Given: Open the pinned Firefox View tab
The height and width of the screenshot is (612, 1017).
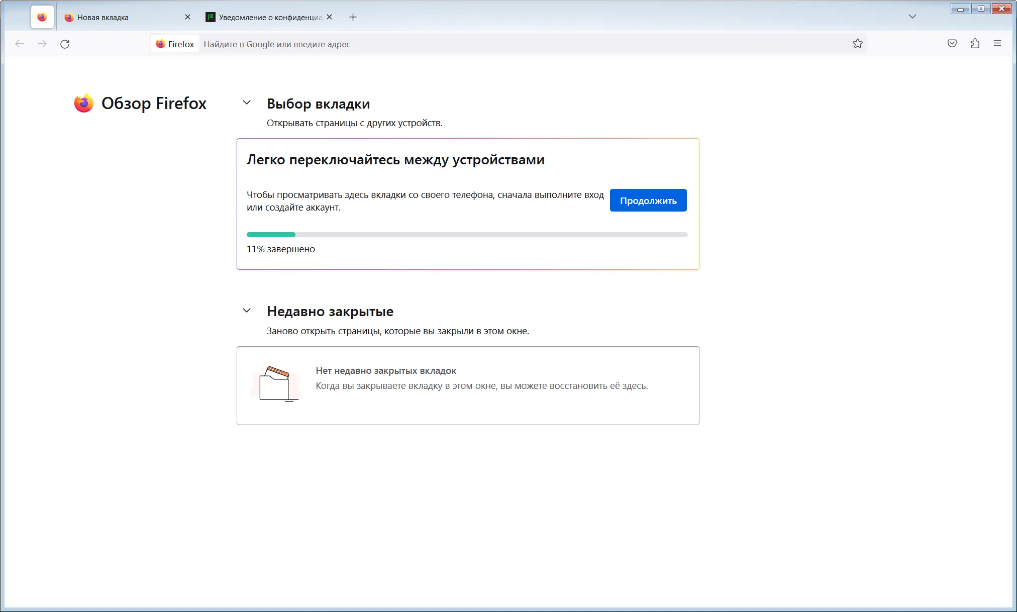Looking at the screenshot, I should click(x=42, y=17).
